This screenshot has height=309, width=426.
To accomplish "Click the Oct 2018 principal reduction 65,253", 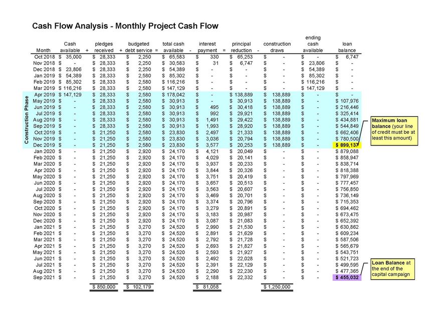I will 245,57.
